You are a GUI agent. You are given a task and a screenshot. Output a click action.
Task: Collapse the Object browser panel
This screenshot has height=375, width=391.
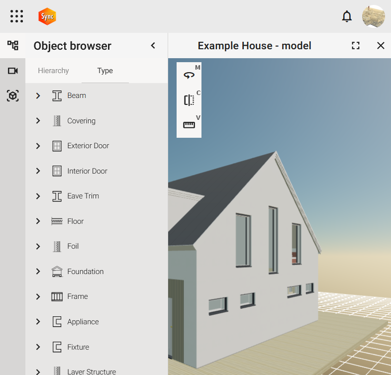(153, 46)
